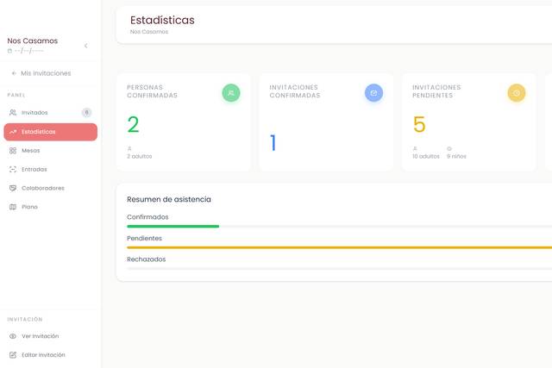Open Ver invitación link
This screenshot has height=368, width=552.
pos(50,336)
